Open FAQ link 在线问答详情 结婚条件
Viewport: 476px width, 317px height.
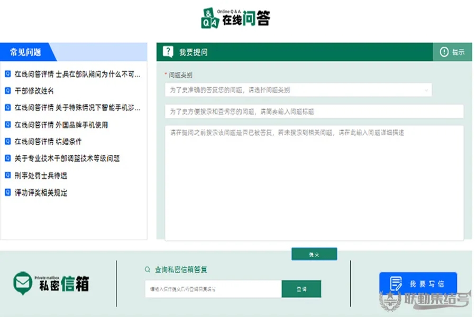48,142
